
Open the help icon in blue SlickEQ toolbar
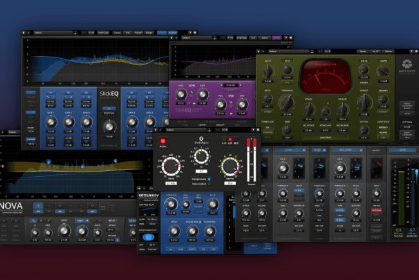click(x=190, y=33)
